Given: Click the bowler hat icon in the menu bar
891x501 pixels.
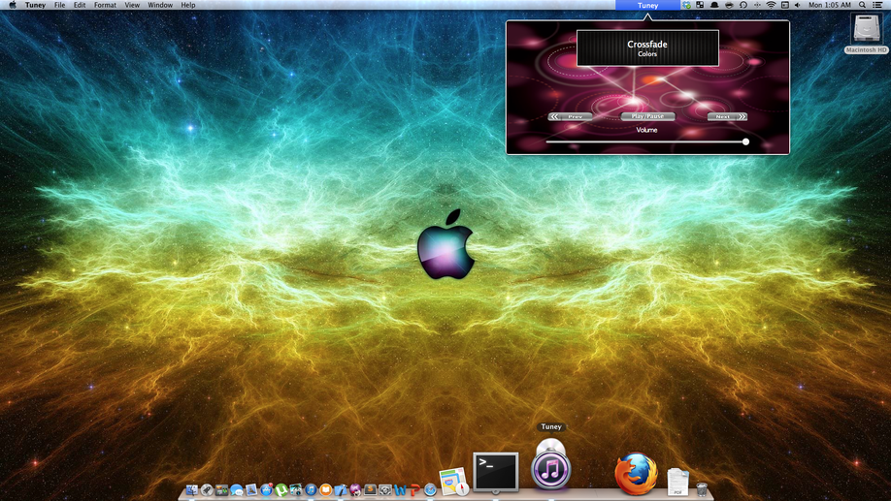Looking at the screenshot, I should pos(714,5).
